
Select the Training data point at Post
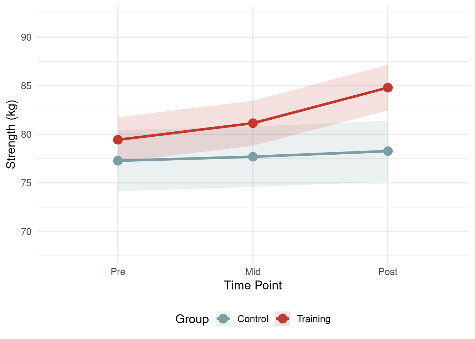[388, 88]
